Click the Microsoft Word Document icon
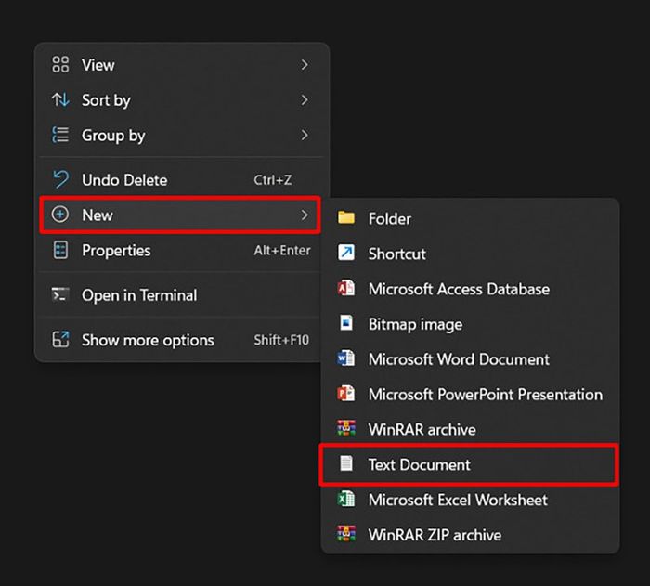 [346, 358]
